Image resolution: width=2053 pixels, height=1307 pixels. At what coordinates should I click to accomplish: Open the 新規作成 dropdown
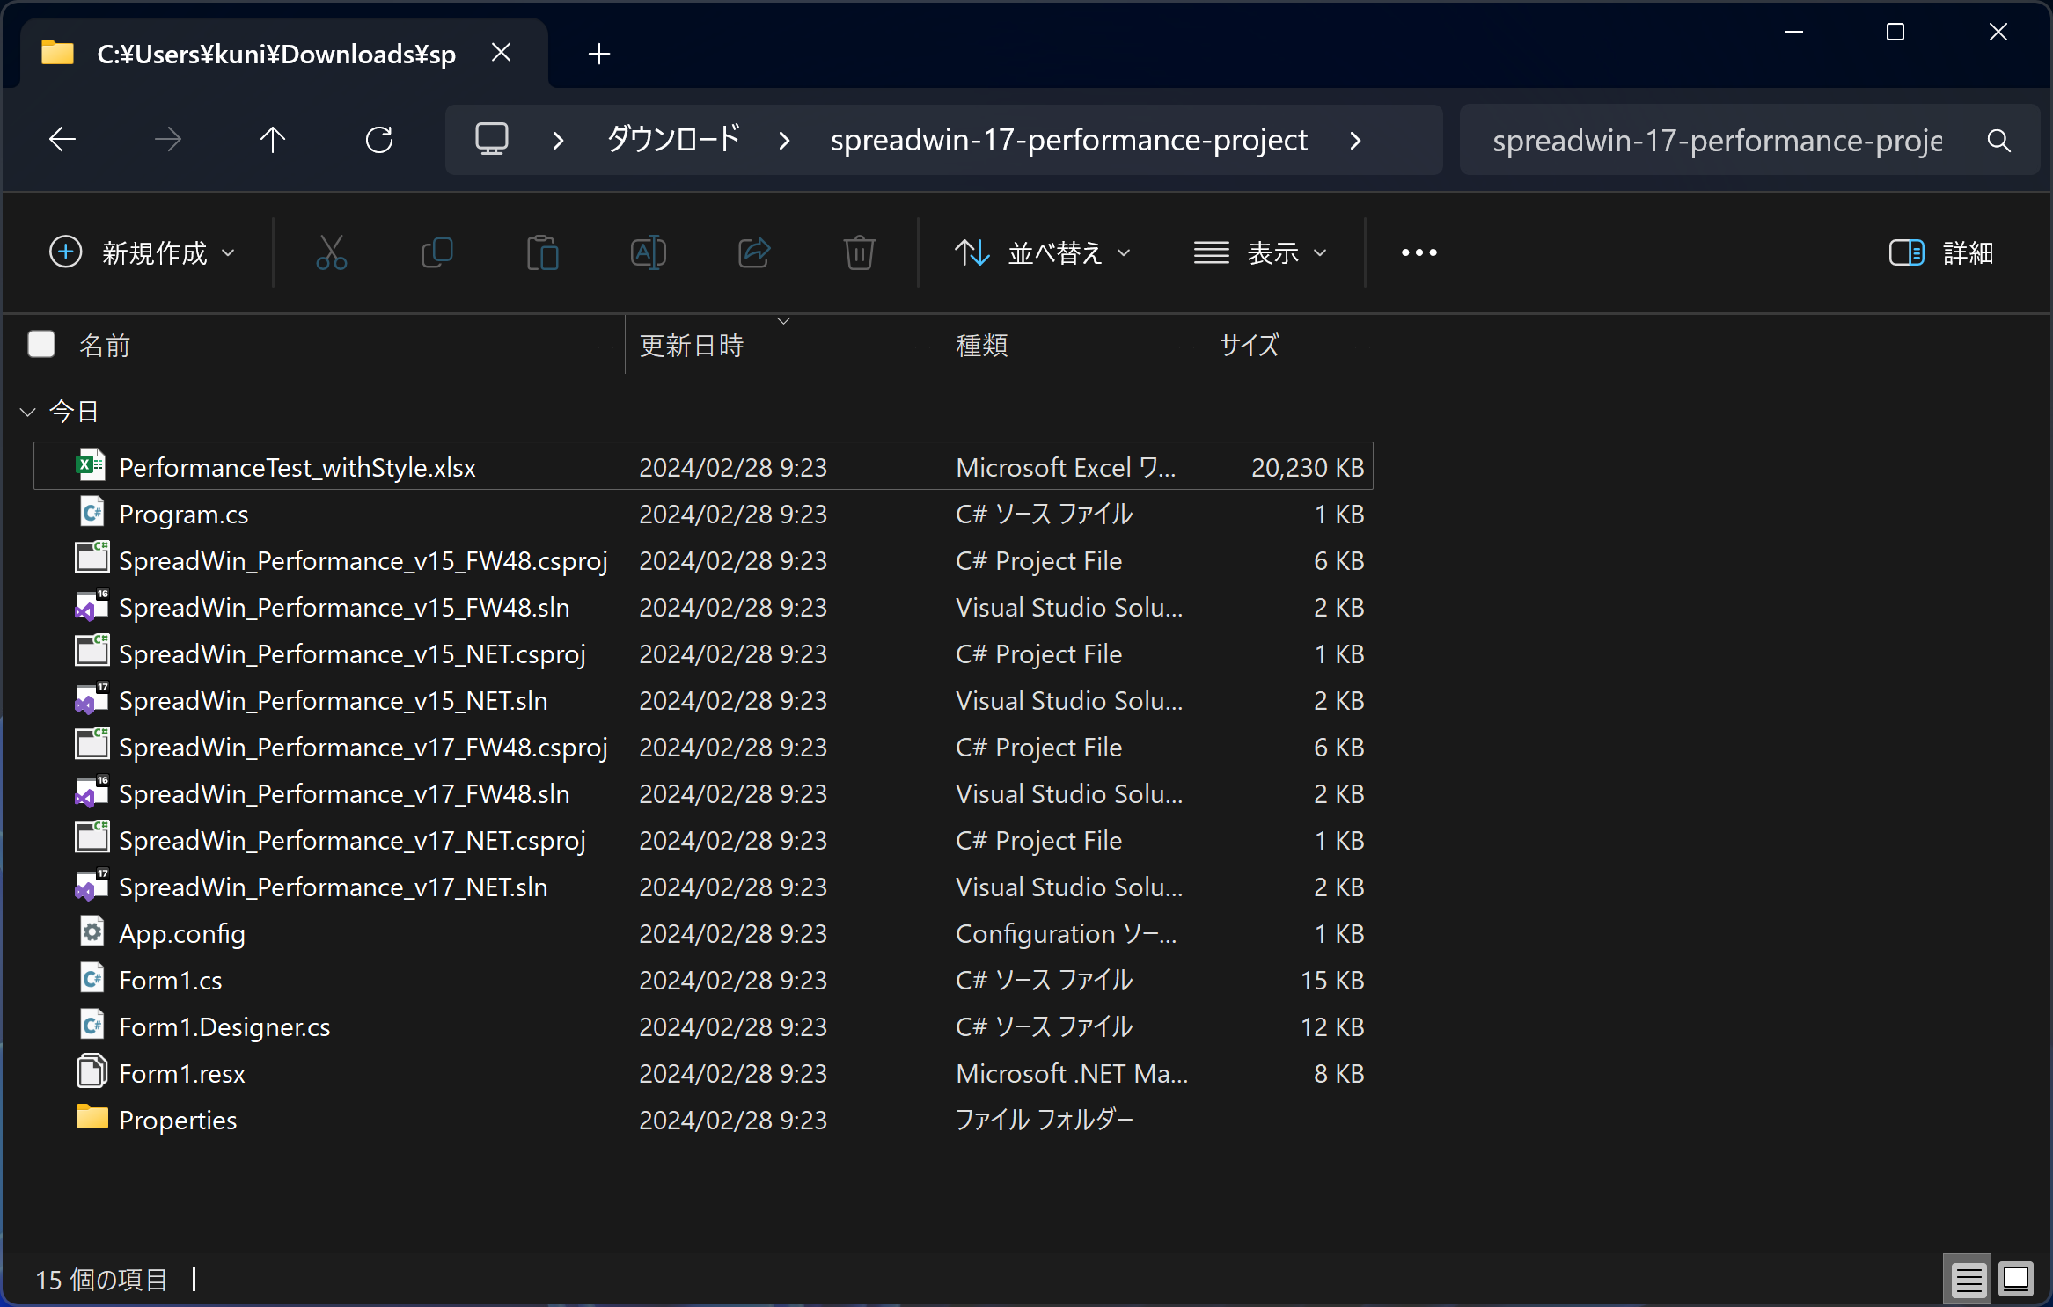142,252
